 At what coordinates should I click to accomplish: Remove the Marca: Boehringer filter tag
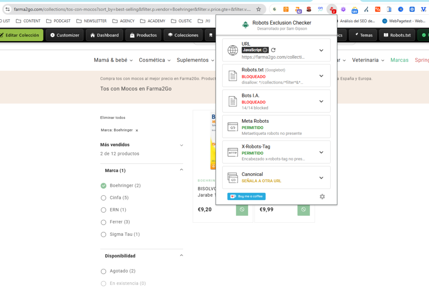137,130
